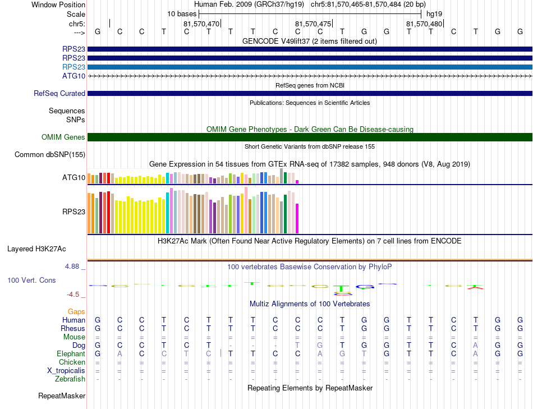Click the ATG10 label in GENCODE track

(x=73, y=76)
